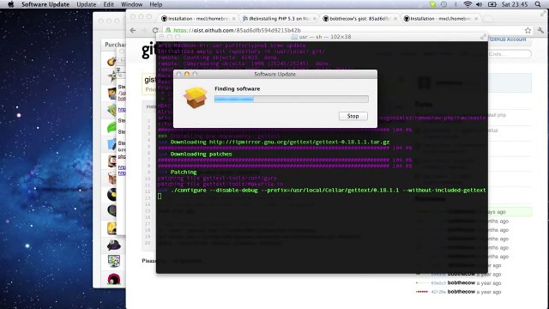Screen dimensions: 549x309
Task: Switch to the Reinstalling PHP 5.3 tab
Action: pyautogui.click(x=279, y=19)
